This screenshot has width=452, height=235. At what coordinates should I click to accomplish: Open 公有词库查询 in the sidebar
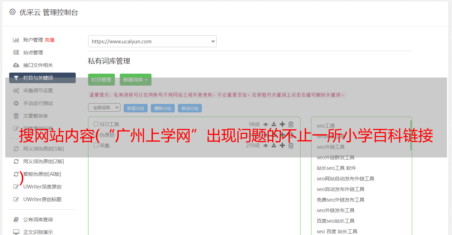point(38,219)
